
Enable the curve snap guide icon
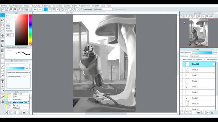tap(69, 9)
